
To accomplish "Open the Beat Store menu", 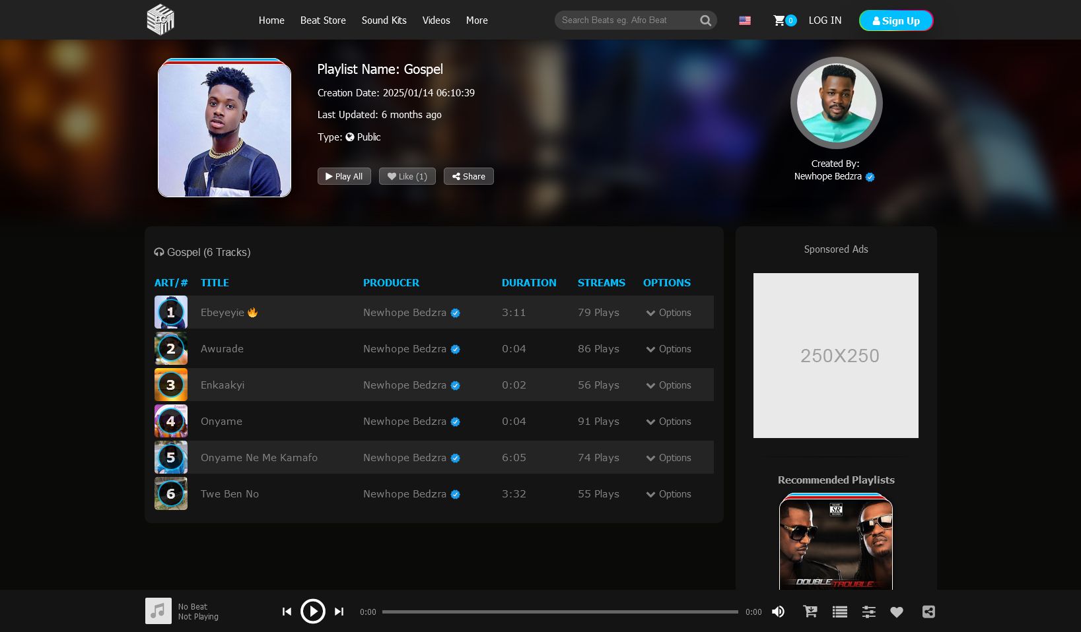I will click(x=323, y=20).
